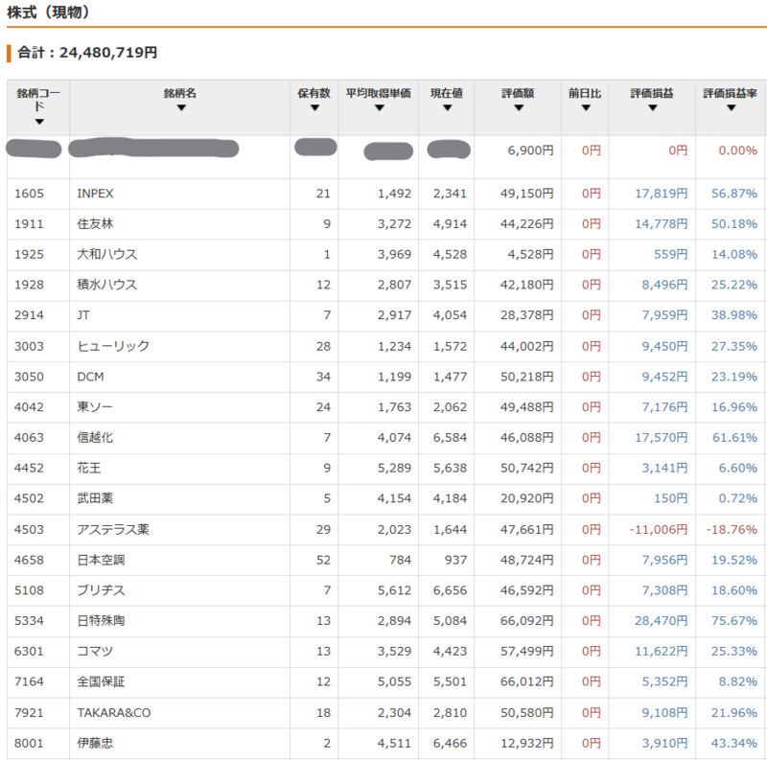Sort by 現在値 column arrow

(447, 107)
